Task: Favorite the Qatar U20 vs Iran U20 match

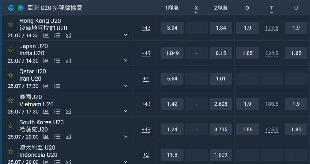Action: (11, 75)
